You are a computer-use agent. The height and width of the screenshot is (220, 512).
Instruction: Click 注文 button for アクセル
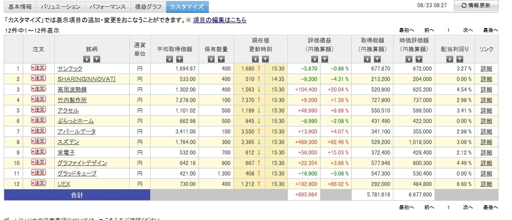coord(38,110)
